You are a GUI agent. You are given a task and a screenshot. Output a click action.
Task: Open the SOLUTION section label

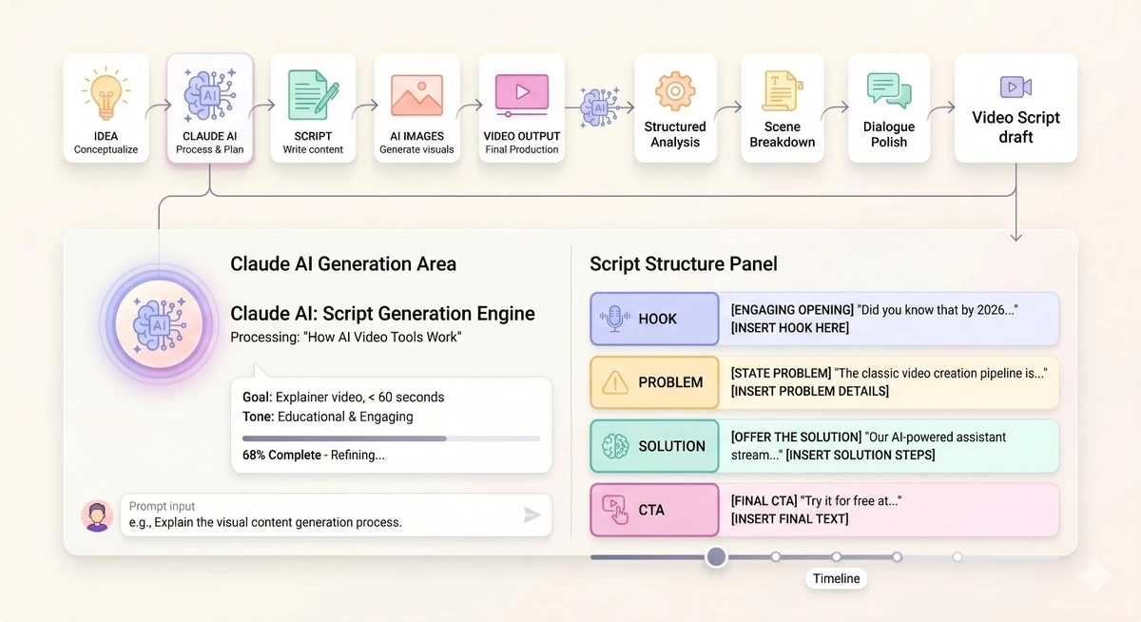pos(654,446)
